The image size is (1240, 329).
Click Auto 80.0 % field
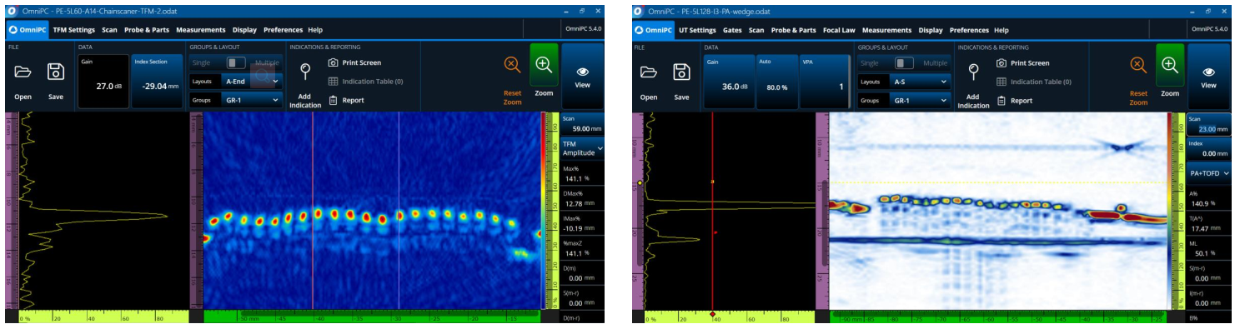tap(776, 82)
